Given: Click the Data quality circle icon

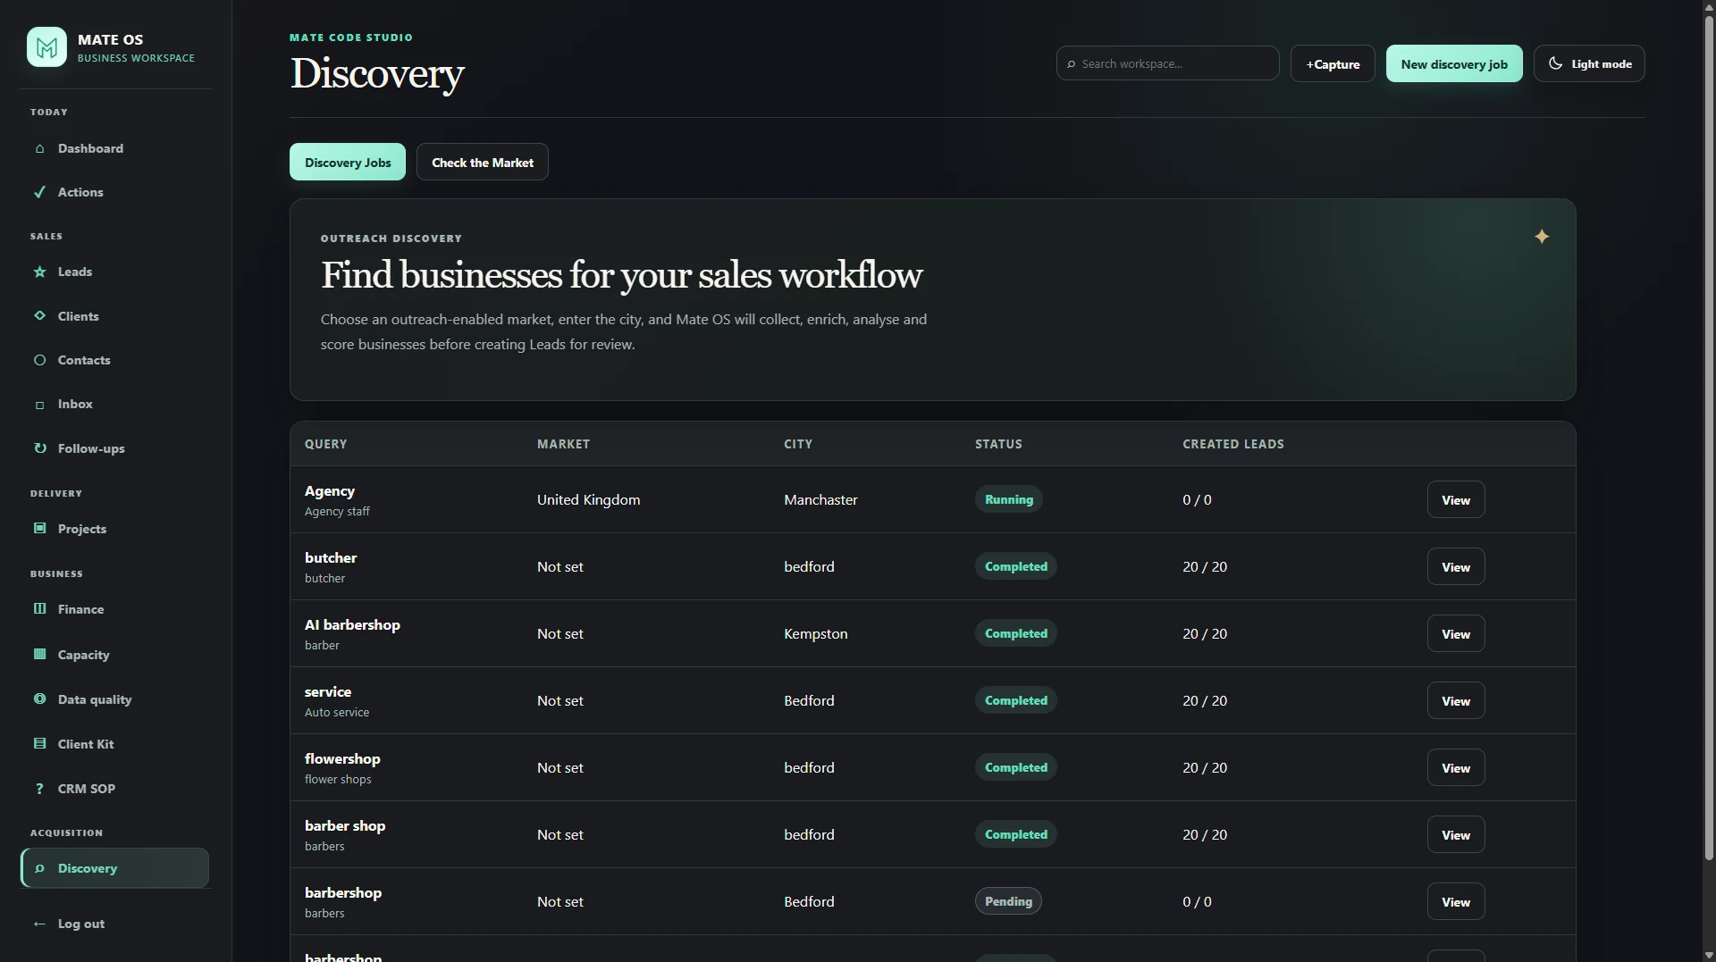Looking at the screenshot, I should [39, 698].
